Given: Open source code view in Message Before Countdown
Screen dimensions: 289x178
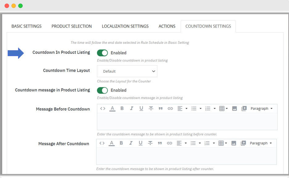Looking at the screenshot, I should click(x=103, y=109).
